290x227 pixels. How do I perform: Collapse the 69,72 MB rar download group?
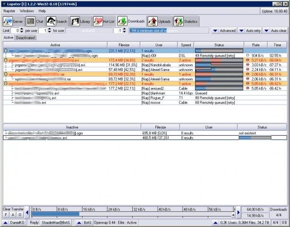click(x=6, y=74)
